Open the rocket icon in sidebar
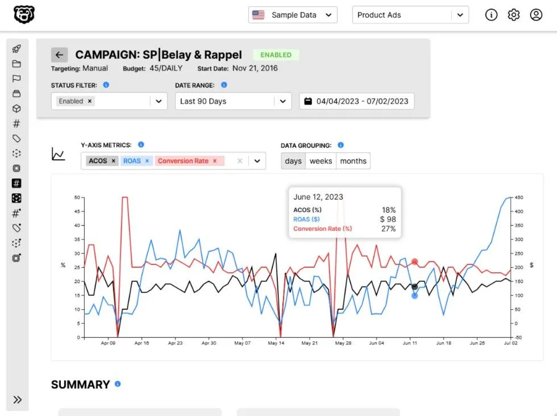The image size is (557, 416). click(x=16, y=49)
